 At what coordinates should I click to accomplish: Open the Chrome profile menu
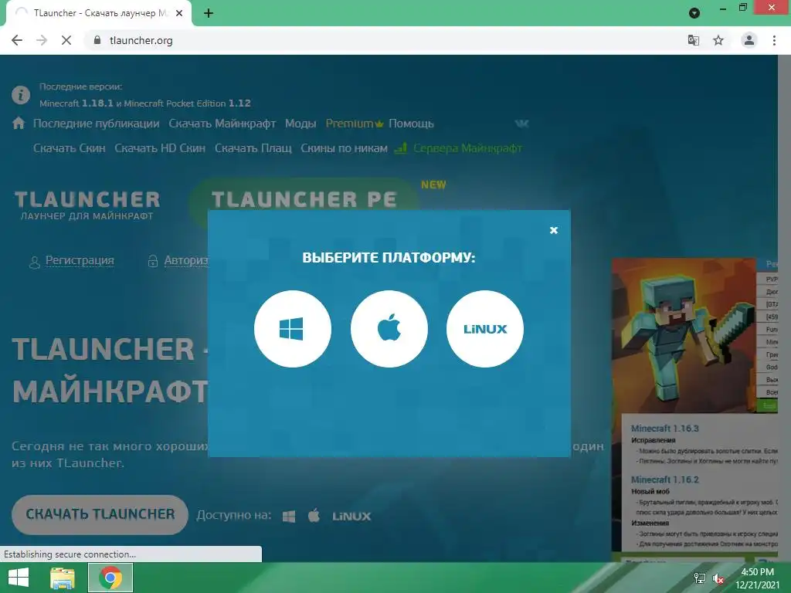pyautogui.click(x=749, y=40)
